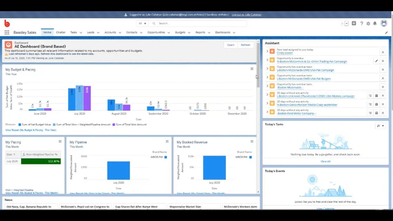Open the App Launcher grid icon
This screenshot has width=393, height=221.
click(7, 32)
